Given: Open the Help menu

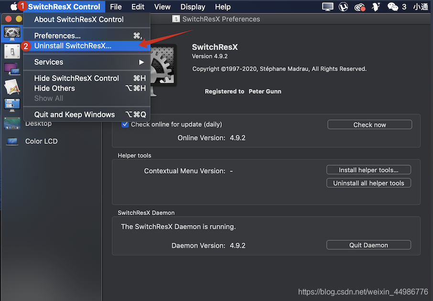Looking at the screenshot, I should 223,7.
